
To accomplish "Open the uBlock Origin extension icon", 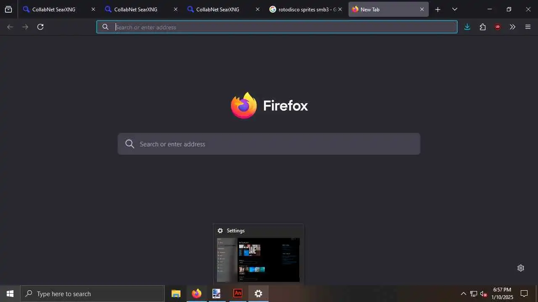I will pyautogui.click(x=498, y=27).
